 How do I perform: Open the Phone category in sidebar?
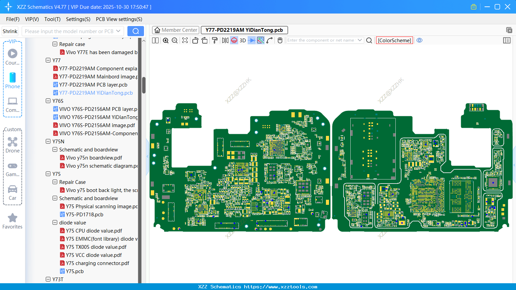point(13,80)
